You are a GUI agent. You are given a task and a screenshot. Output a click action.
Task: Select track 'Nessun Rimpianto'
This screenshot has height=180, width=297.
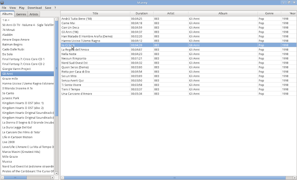tap(74, 58)
